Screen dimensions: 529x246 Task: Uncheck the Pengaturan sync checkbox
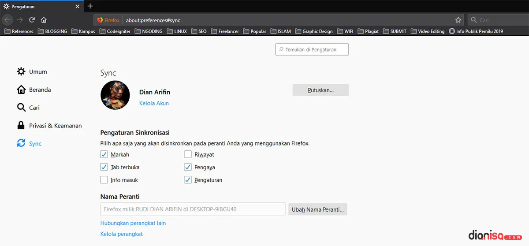coord(188,180)
